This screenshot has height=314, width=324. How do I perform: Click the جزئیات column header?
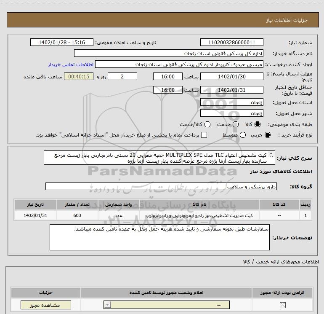[46, 293]
